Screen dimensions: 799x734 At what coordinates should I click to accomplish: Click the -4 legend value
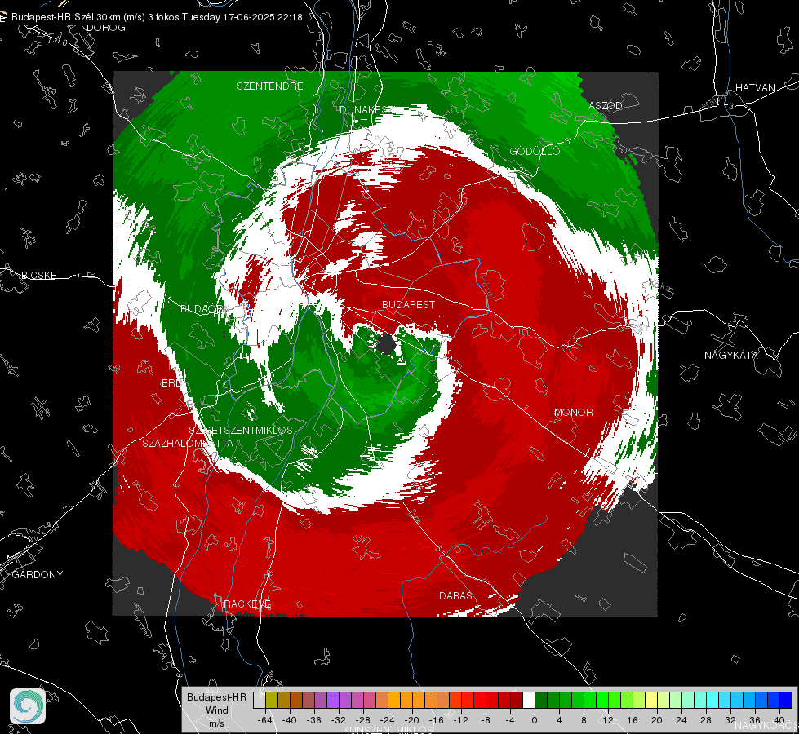[511, 720]
